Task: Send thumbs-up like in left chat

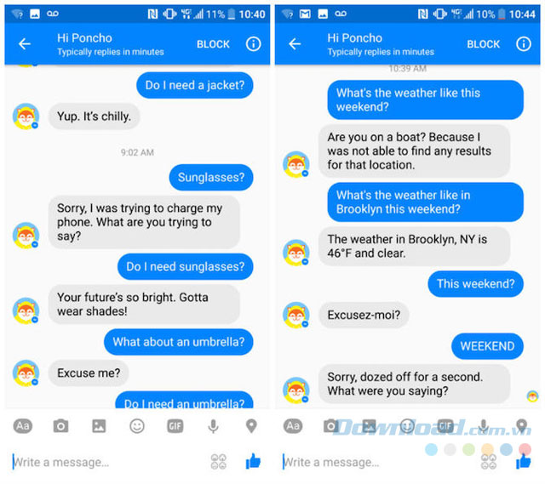Action: coord(253,462)
